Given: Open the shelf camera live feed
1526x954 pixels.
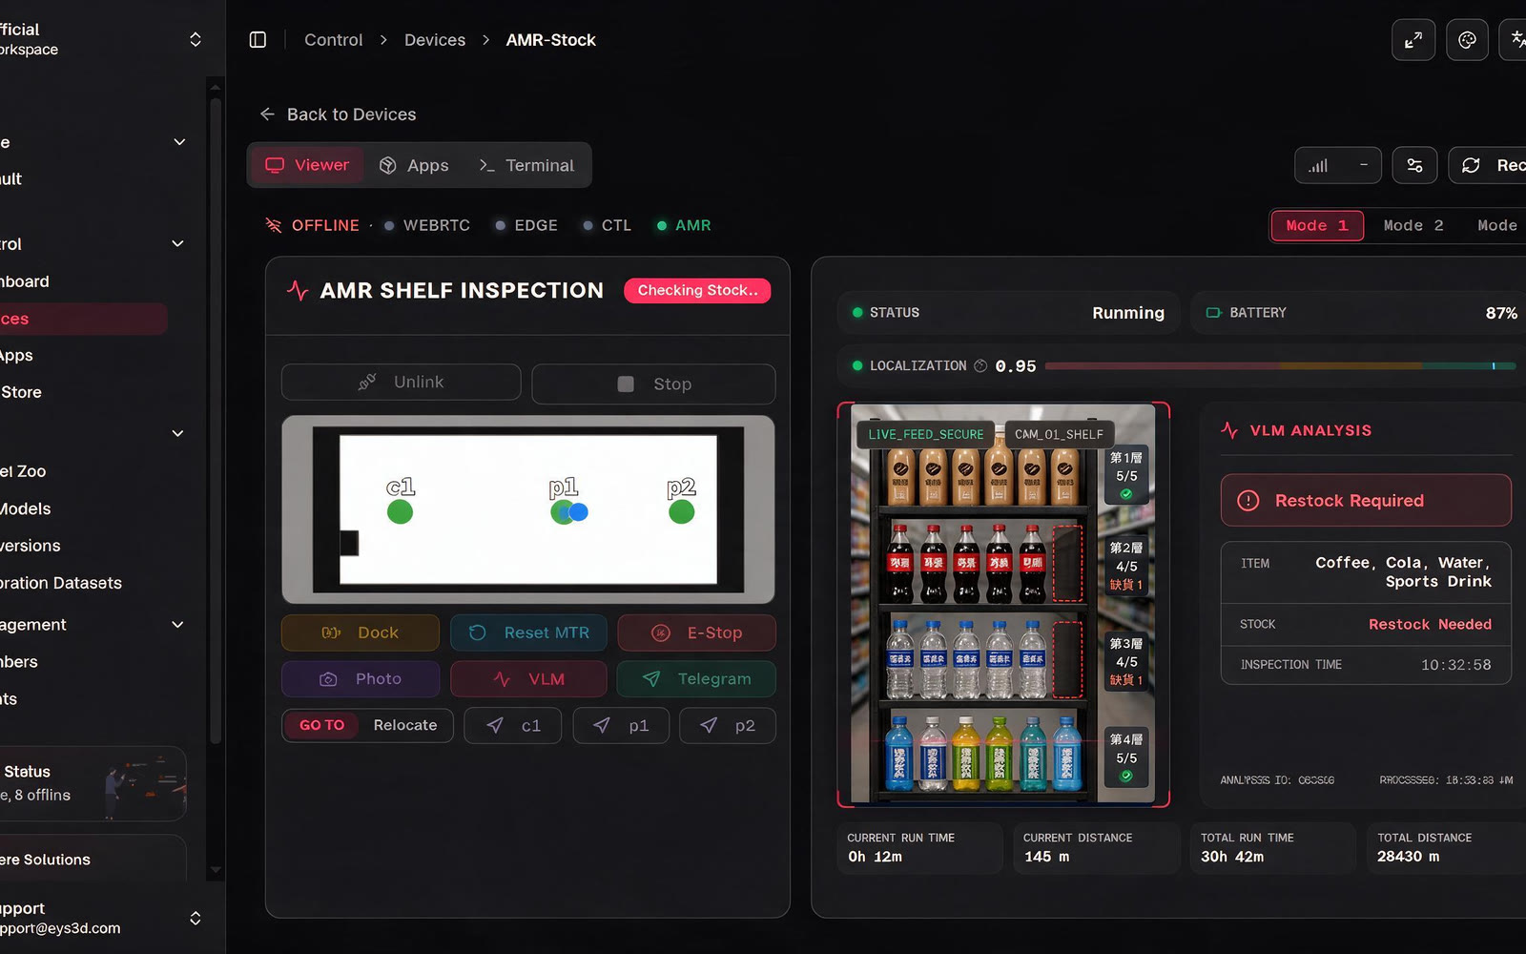Looking at the screenshot, I should (x=1003, y=605).
